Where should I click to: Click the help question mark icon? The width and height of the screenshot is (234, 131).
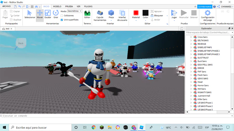tap(214, 6)
